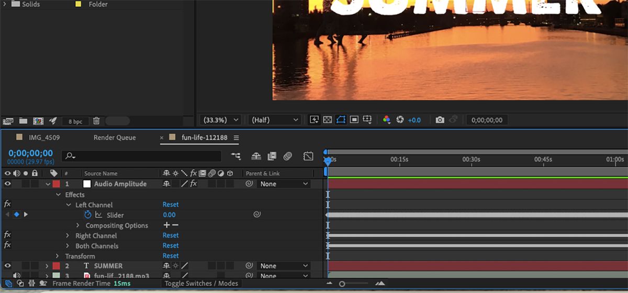Mute audio of the fun-life mp3 layer
628x293 pixels.
[16, 276]
